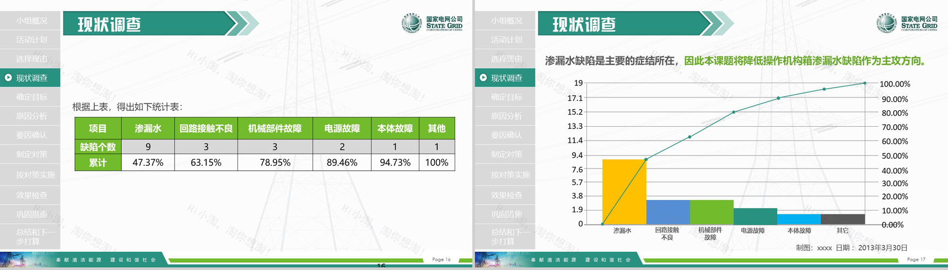Click the Page 17 number in the footer
This screenshot has height=270, width=948.
pyautogui.click(x=916, y=260)
